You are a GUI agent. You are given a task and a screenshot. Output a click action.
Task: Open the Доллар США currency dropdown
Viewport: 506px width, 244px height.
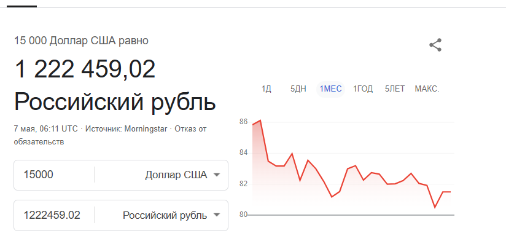tap(182, 175)
